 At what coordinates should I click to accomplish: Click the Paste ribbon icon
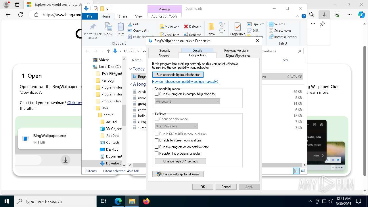120,29
